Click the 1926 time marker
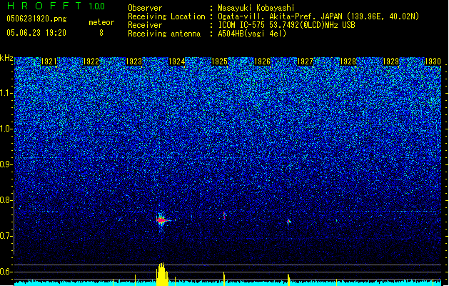Screen dimensions: 449x286 (x=262, y=61)
